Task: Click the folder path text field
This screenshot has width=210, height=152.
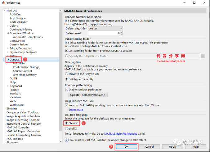Action: 134,56
